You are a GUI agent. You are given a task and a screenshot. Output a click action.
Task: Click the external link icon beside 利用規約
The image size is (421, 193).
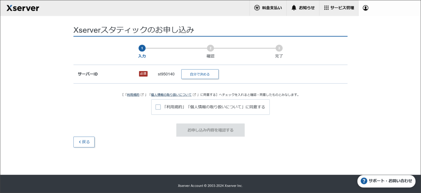pos(142,94)
